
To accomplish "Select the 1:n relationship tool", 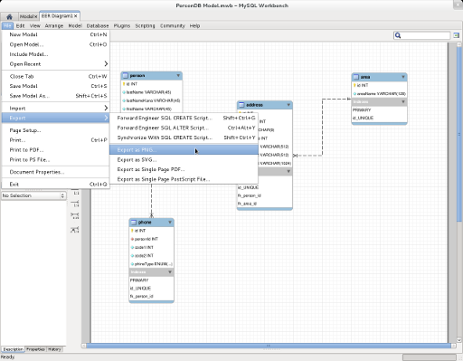I will pyautogui.click(x=75, y=204).
